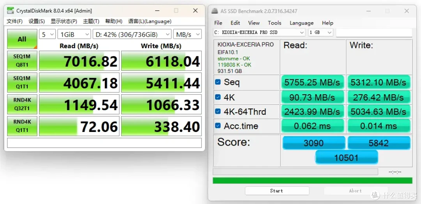Run the SEQ1M Q8T1 test
The width and height of the screenshot is (421, 204).
point(22,61)
